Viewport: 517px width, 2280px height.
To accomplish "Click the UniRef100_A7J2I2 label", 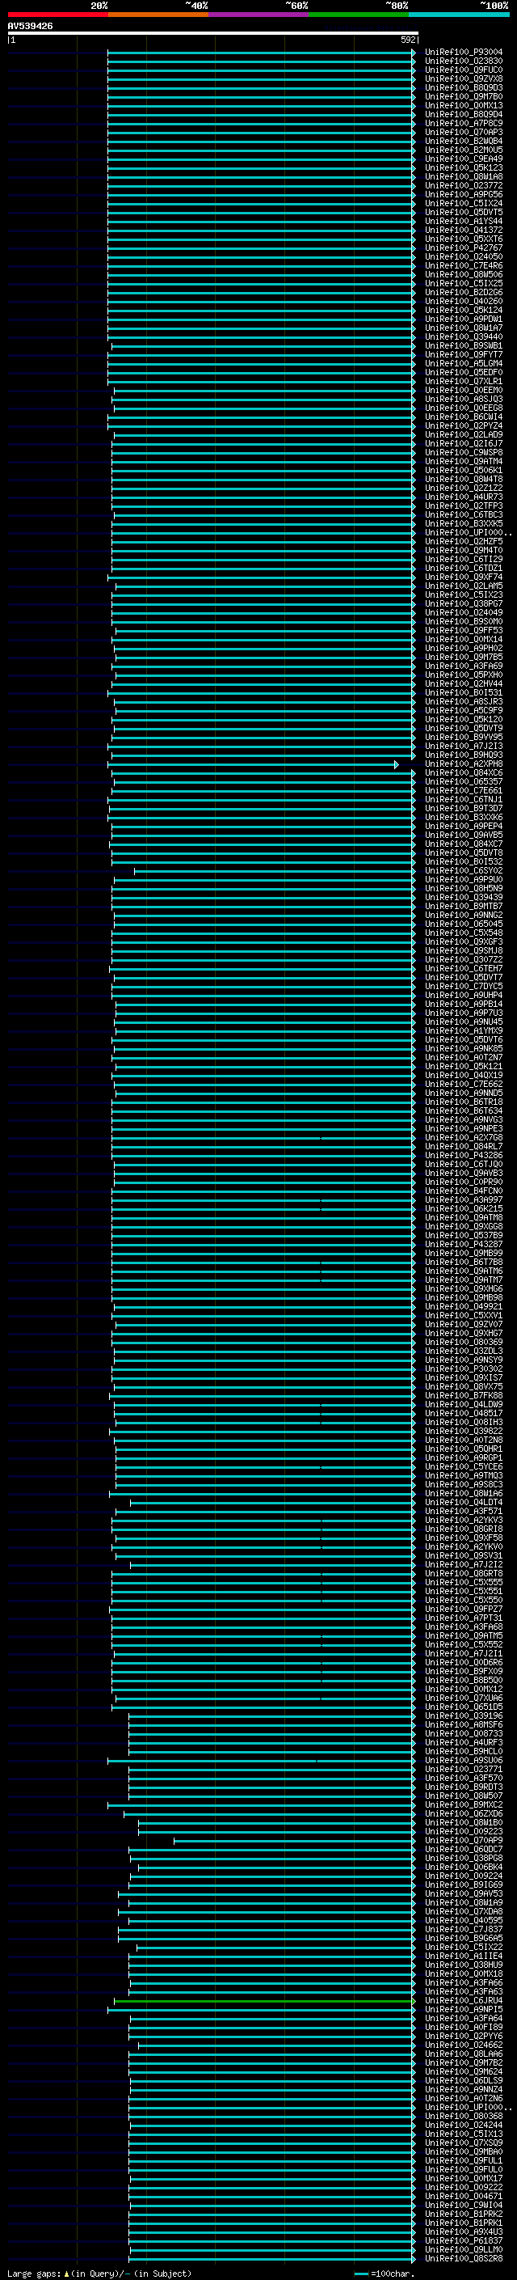I will 464,1565.
